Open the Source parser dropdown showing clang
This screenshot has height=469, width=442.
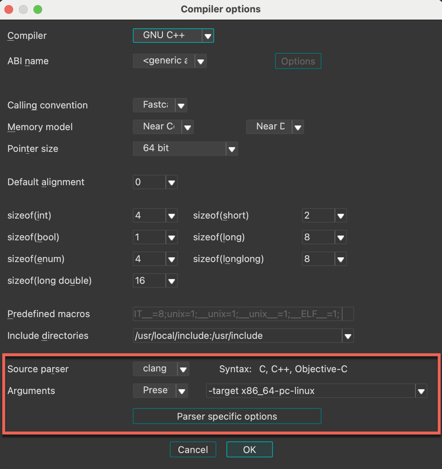tap(184, 369)
